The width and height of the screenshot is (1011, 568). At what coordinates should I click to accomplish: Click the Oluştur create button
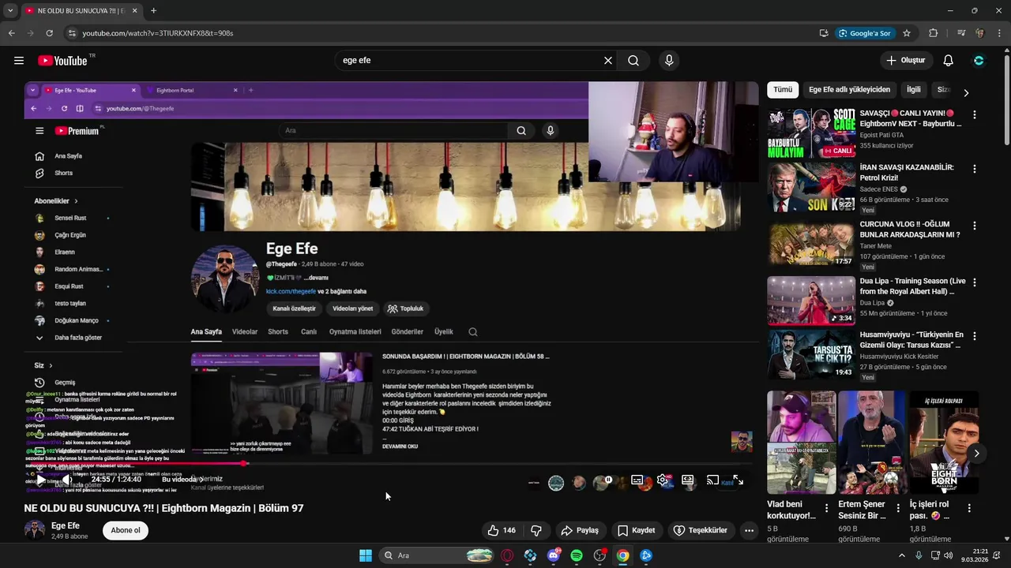tap(906, 61)
